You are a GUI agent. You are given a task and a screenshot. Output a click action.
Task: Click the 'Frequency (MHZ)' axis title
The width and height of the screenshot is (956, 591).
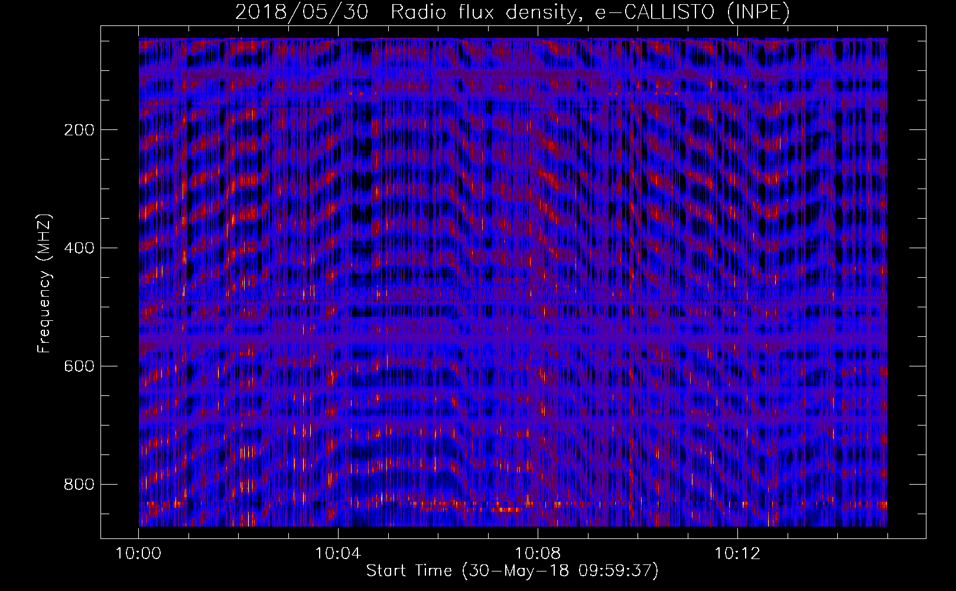pos(44,283)
